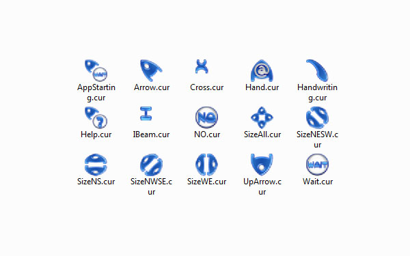This screenshot has height=256, width=410.
Task: Select the "SizeWE.cur" file name text
Action: pyautogui.click(x=206, y=182)
